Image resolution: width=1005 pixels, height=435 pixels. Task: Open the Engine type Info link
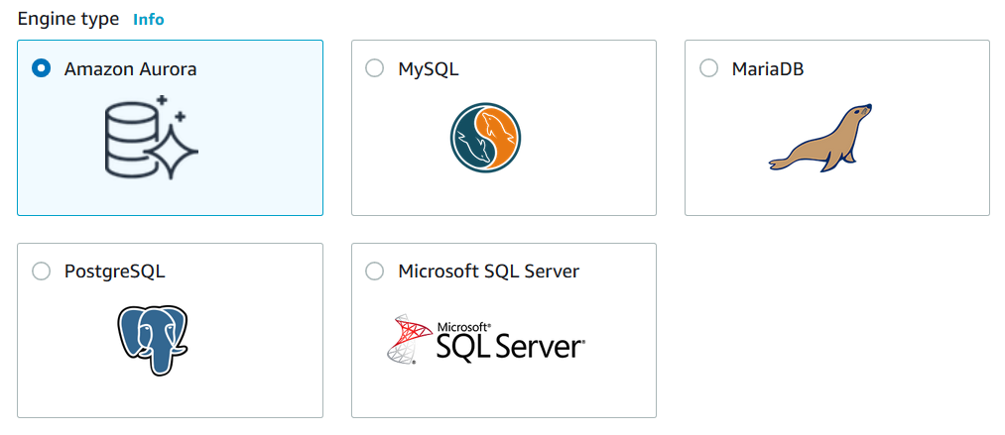coord(148,20)
